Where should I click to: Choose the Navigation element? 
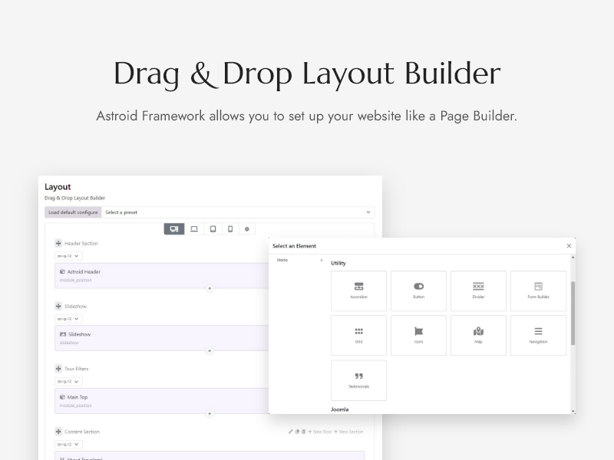[x=538, y=335]
